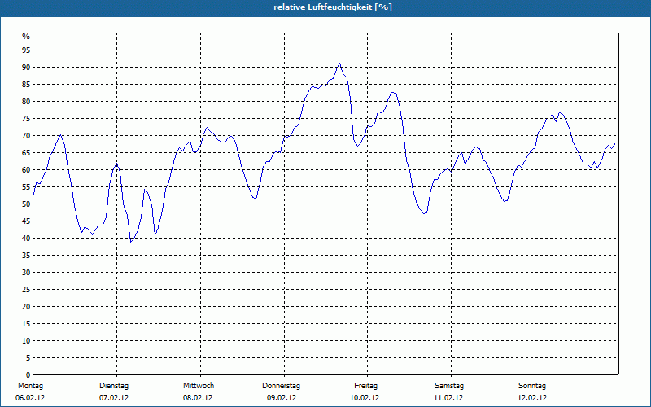Click the 'Montag' day label

tap(30, 386)
